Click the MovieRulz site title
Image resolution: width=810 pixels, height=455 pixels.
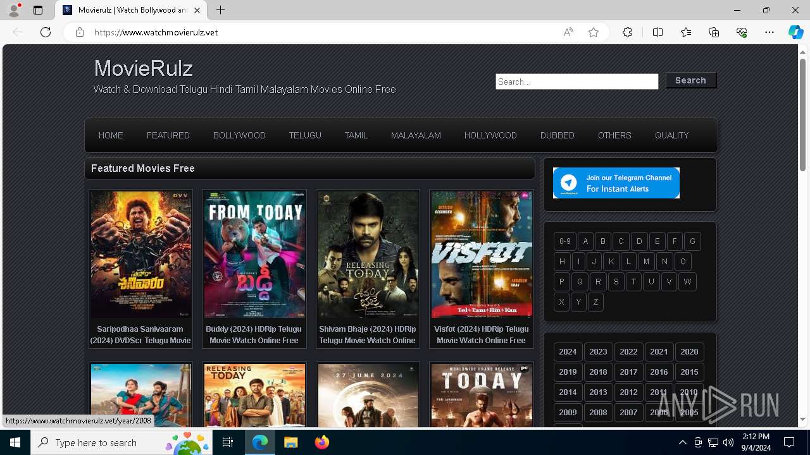[144, 68]
